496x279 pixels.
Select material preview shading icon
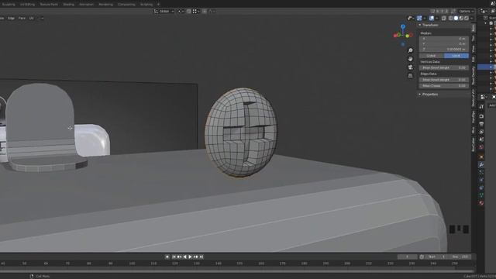[461, 18]
